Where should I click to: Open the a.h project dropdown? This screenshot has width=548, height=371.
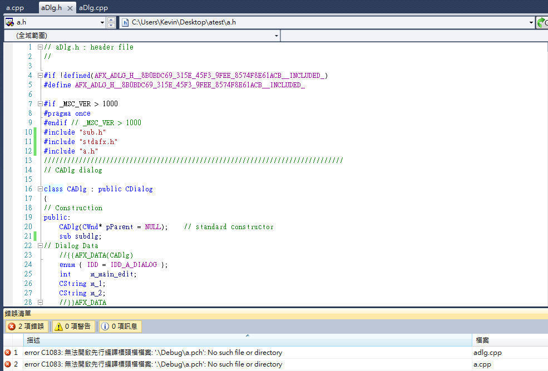tap(102, 22)
